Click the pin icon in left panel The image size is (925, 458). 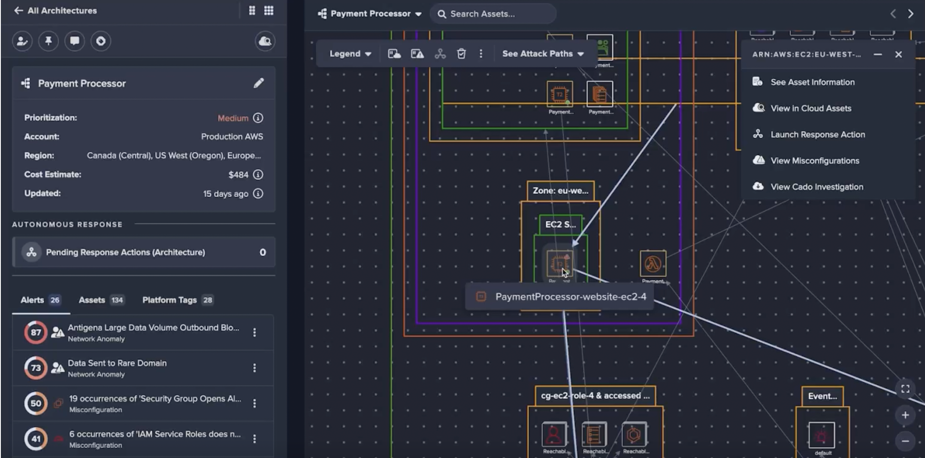click(x=48, y=41)
